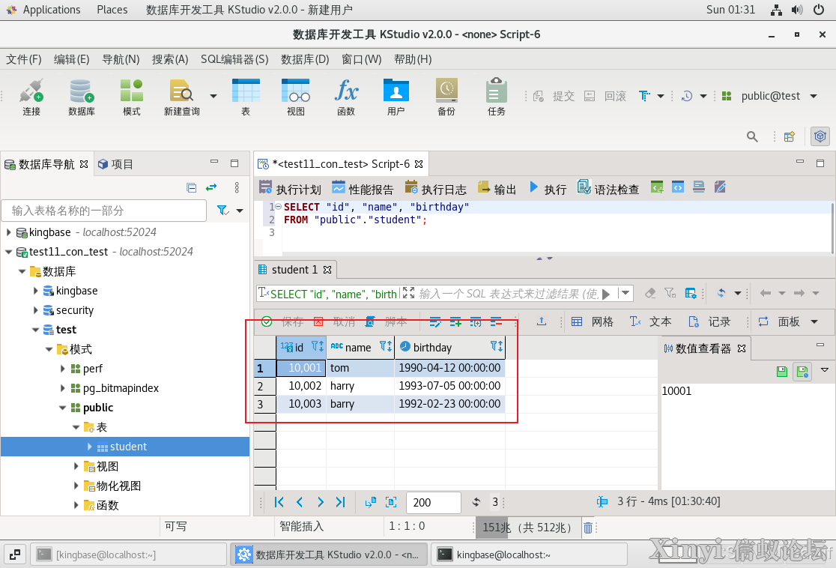Click the export results upload icon
Screen dimensions: 836x568
541,321
